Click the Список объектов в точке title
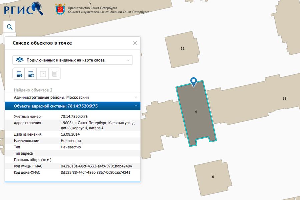The height and width of the screenshot is (200, 300). click(x=42, y=43)
